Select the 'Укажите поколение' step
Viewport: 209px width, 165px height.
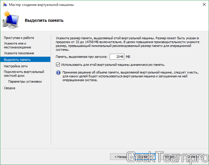(x=19, y=53)
